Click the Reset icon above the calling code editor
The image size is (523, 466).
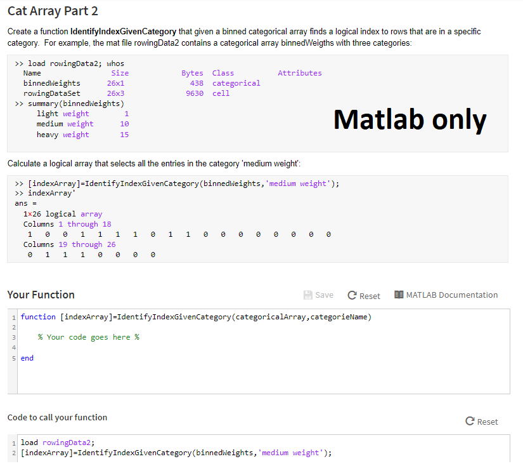(469, 421)
